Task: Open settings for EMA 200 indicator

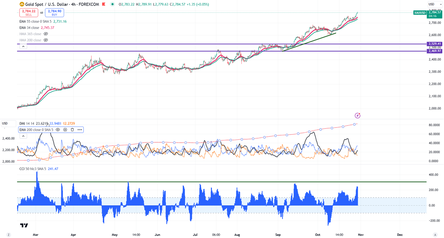Action: [65, 130]
